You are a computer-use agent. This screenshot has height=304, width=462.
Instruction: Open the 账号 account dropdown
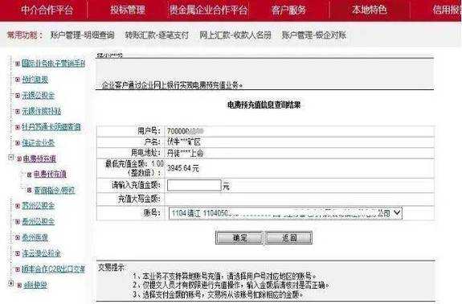click(x=397, y=212)
